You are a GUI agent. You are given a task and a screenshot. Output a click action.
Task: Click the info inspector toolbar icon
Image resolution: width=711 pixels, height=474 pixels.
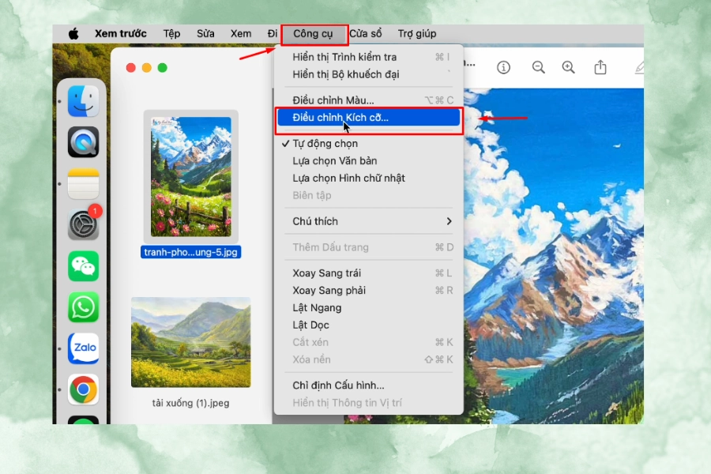(503, 68)
